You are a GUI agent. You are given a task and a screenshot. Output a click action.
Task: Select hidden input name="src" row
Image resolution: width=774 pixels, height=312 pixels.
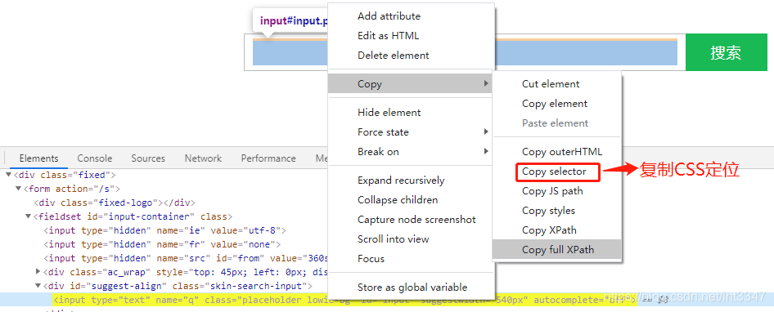point(185,258)
